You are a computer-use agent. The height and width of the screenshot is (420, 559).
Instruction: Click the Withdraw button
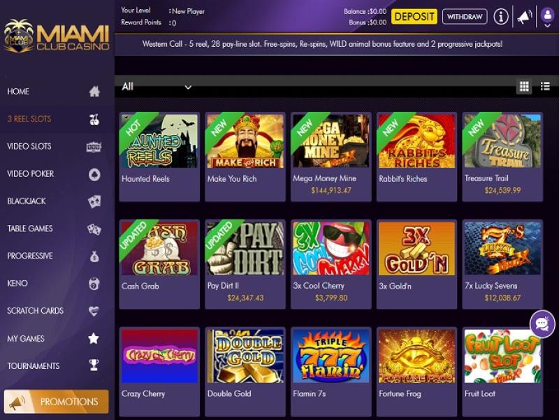click(465, 17)
